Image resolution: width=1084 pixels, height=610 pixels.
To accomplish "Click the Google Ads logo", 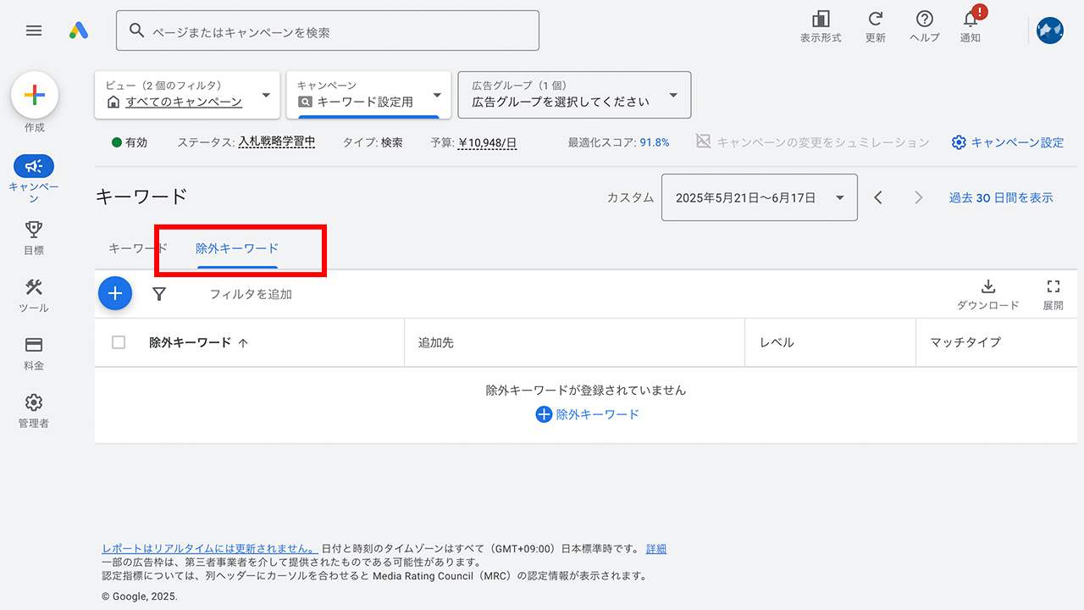I will [79, 30].
